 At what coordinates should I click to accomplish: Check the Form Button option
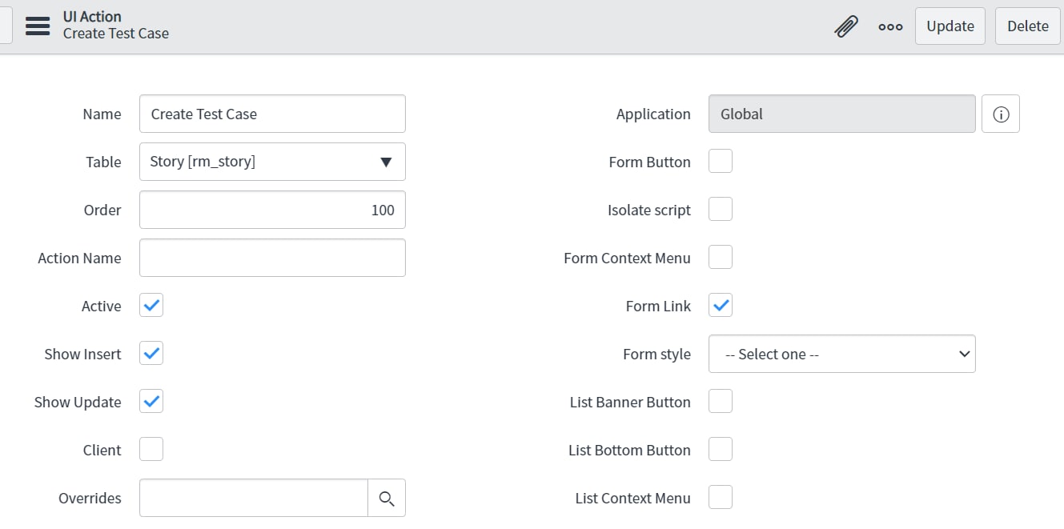[720, 160]
